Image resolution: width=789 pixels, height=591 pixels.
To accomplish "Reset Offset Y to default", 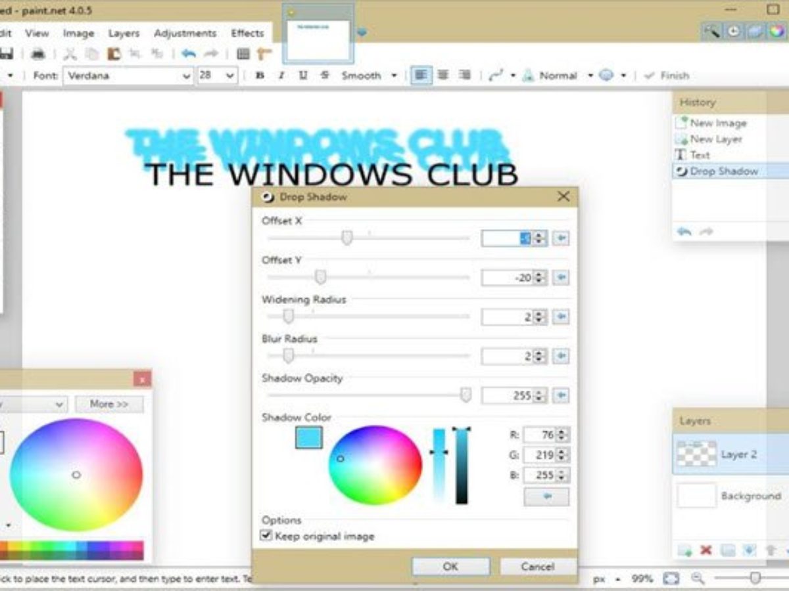I will click(560, 278).
